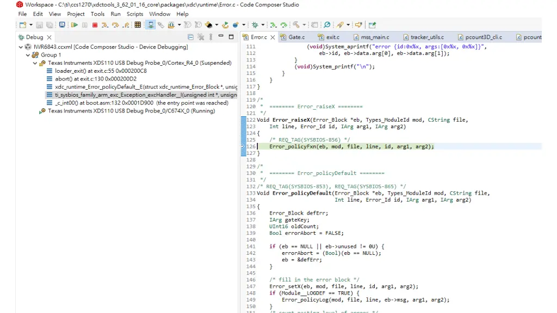Open the CPU Reset dropdown arrow

coord(244,25)
